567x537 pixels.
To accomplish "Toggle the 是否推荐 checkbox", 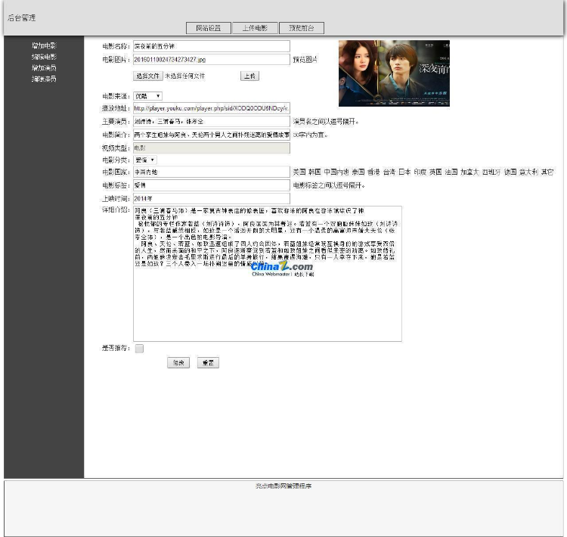I will 139,349.
